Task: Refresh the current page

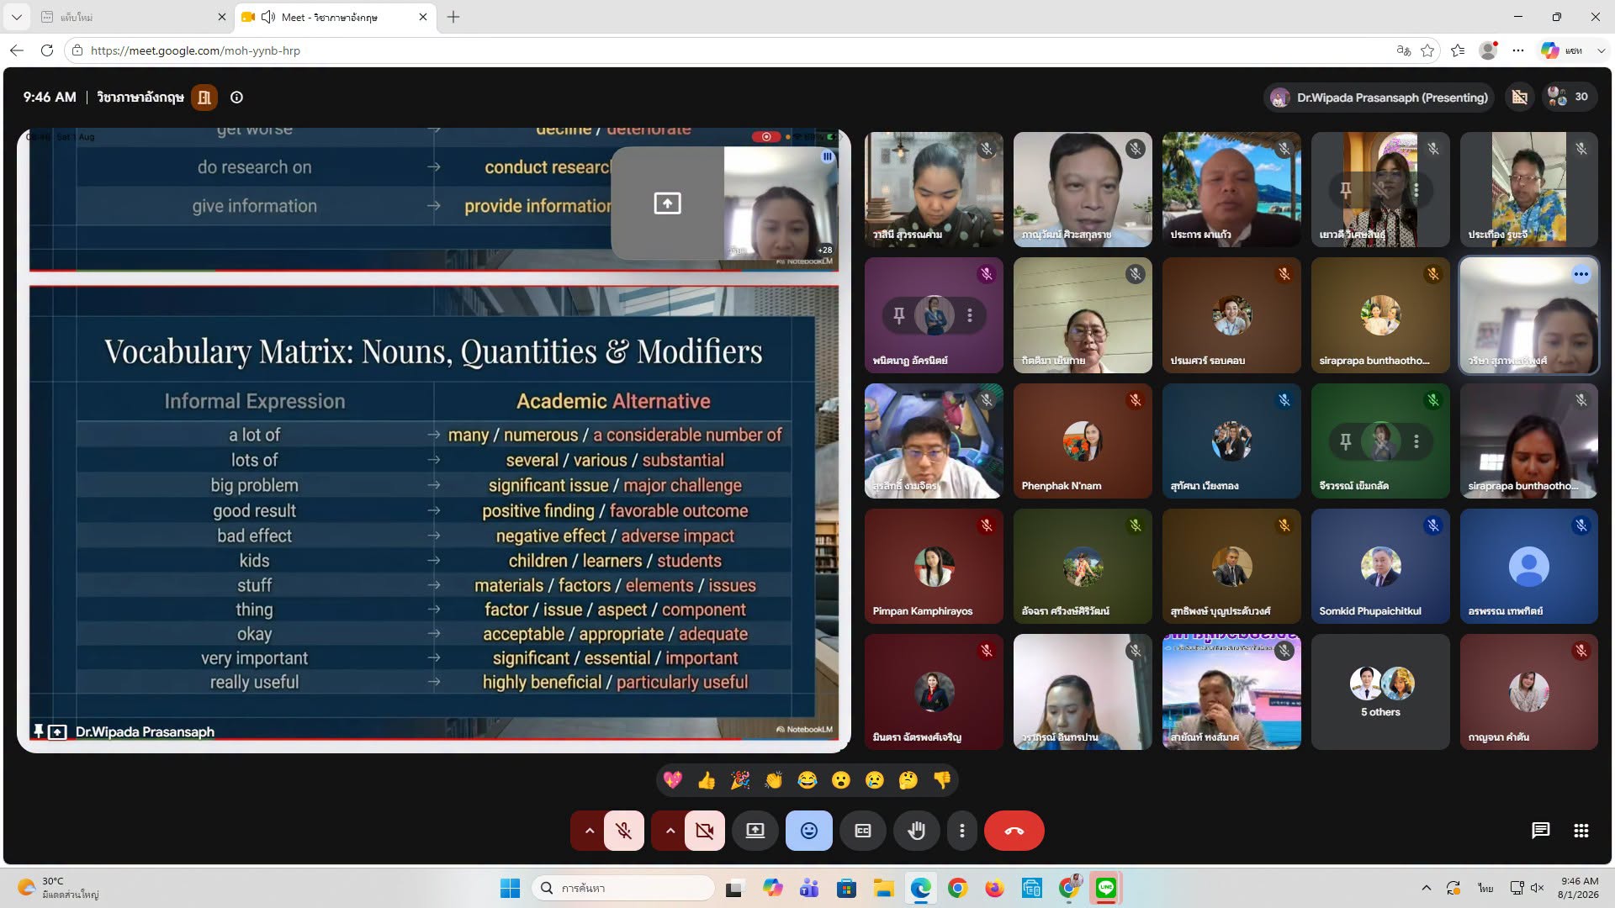Action: point(47,50)
